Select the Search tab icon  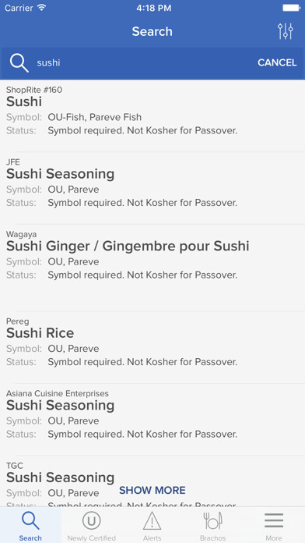30,525
